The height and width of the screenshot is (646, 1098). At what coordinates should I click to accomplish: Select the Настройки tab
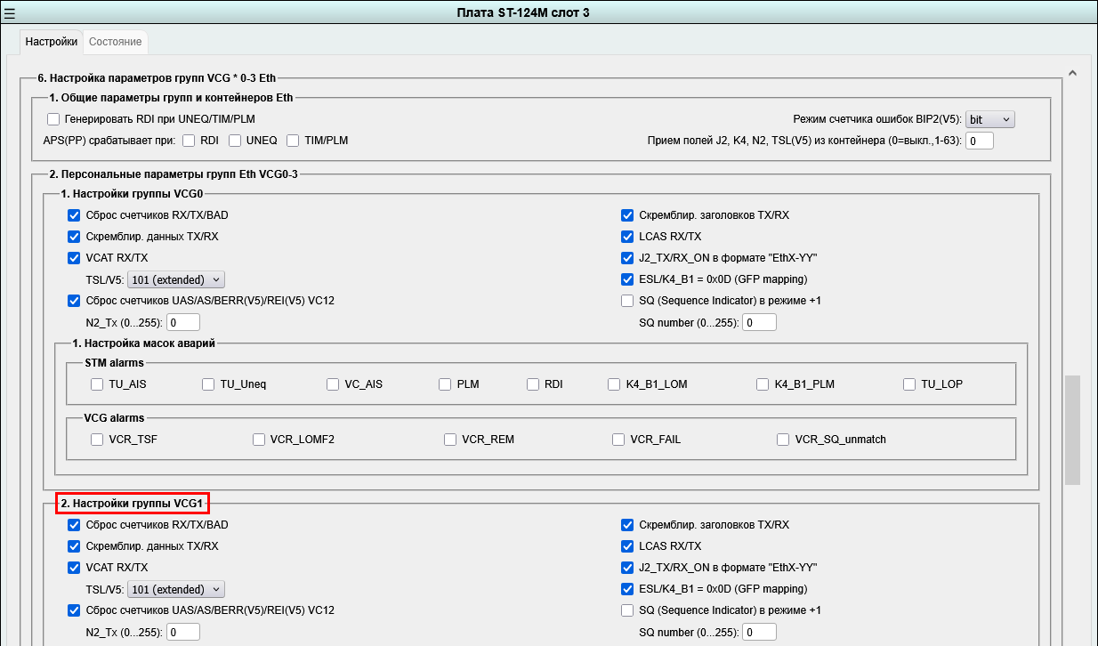tap(51, 42)
